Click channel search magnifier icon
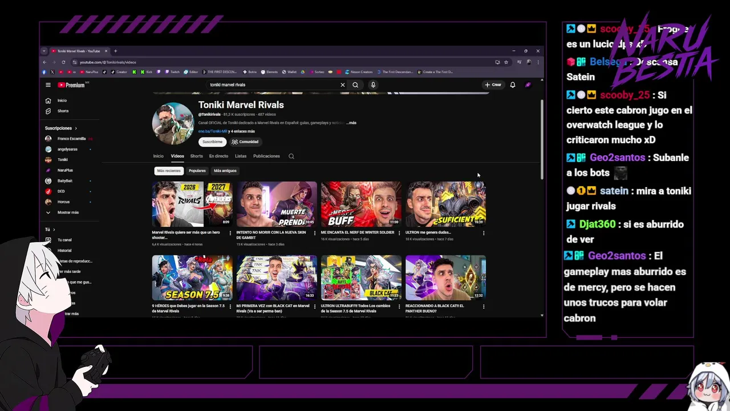 [x=291, y=156]
